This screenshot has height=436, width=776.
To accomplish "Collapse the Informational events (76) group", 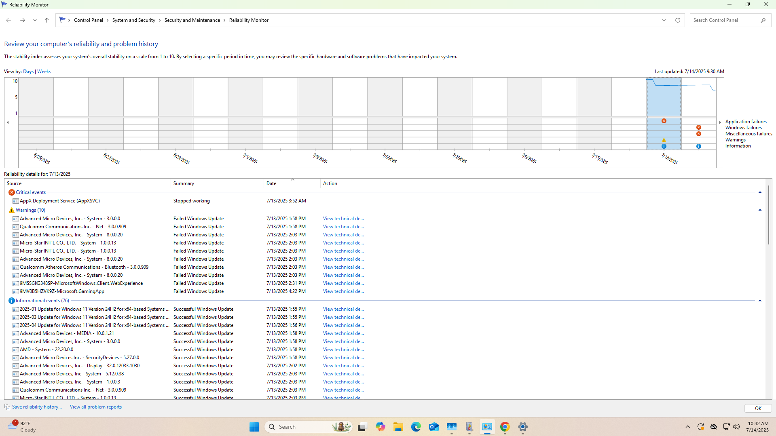I will click(x=759, y=301).
